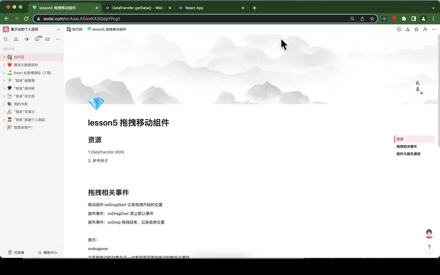Open the inbox icon in sidebar
This screenshot has width=440, height=275.
pos(47,39)
